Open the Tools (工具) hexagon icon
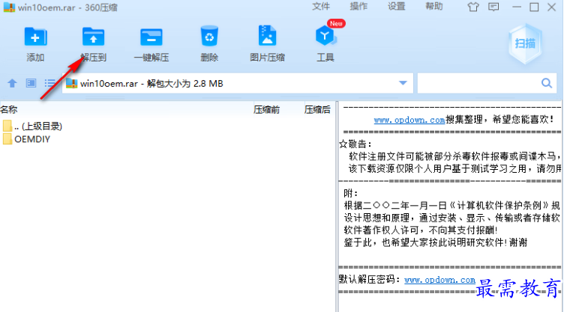The height and width of the screenshot is (312, 567). (325, 36)
